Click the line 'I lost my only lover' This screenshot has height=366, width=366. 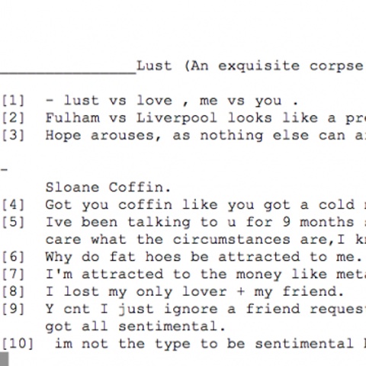tap(195, 292)
